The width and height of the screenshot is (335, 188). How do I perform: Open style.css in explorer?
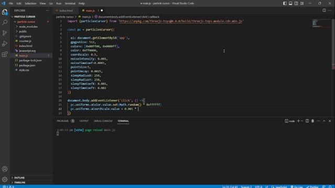[x=31, y=70]
